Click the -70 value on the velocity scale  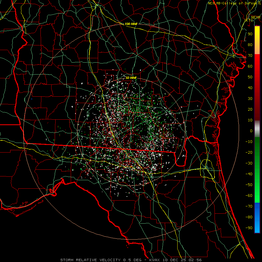click(249, 206)
